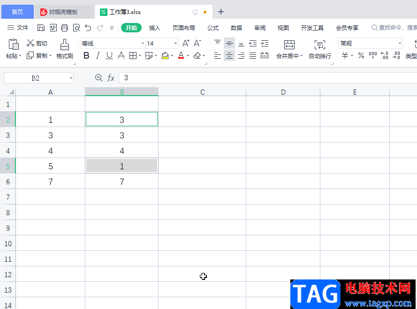Screen dimensions: 417x309
Task: Toggle Underline formatting
Action: pyautogui.click(x=109, y=56)
